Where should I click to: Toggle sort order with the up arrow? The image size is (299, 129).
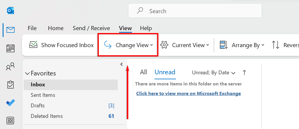[x=245, y=73]
